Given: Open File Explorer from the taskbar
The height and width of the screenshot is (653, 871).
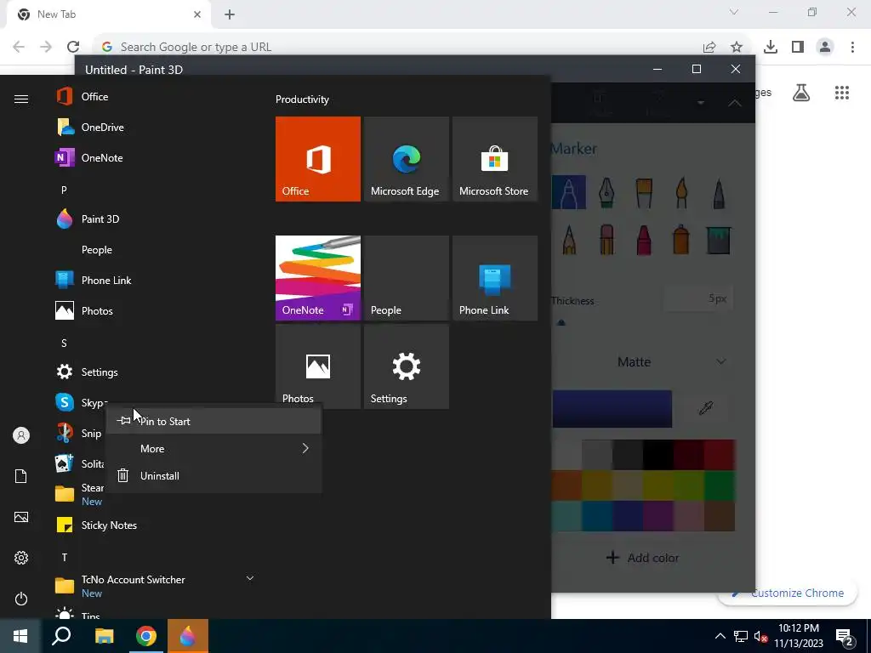Looking at the screenshot, I should click(104, 636).
